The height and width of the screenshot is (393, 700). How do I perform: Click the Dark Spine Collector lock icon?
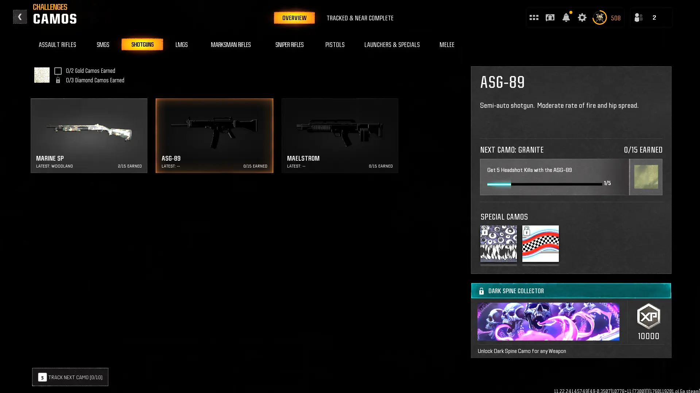482,291
